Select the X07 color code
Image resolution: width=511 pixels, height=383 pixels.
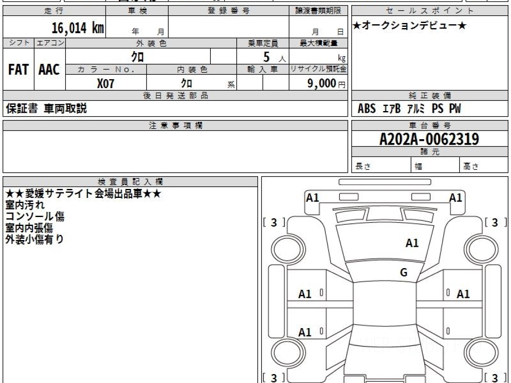(106, 83)
